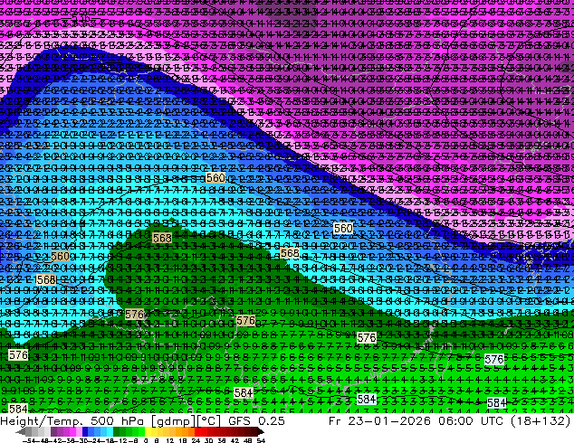The image size is (574, 443).
Task: Click the gray left arrow end of the legend
Action: coord(20,432)
